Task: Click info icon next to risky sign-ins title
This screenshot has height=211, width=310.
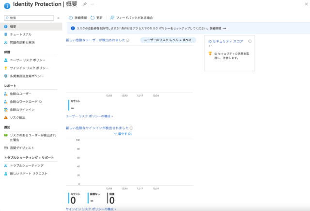Action: 131,128
